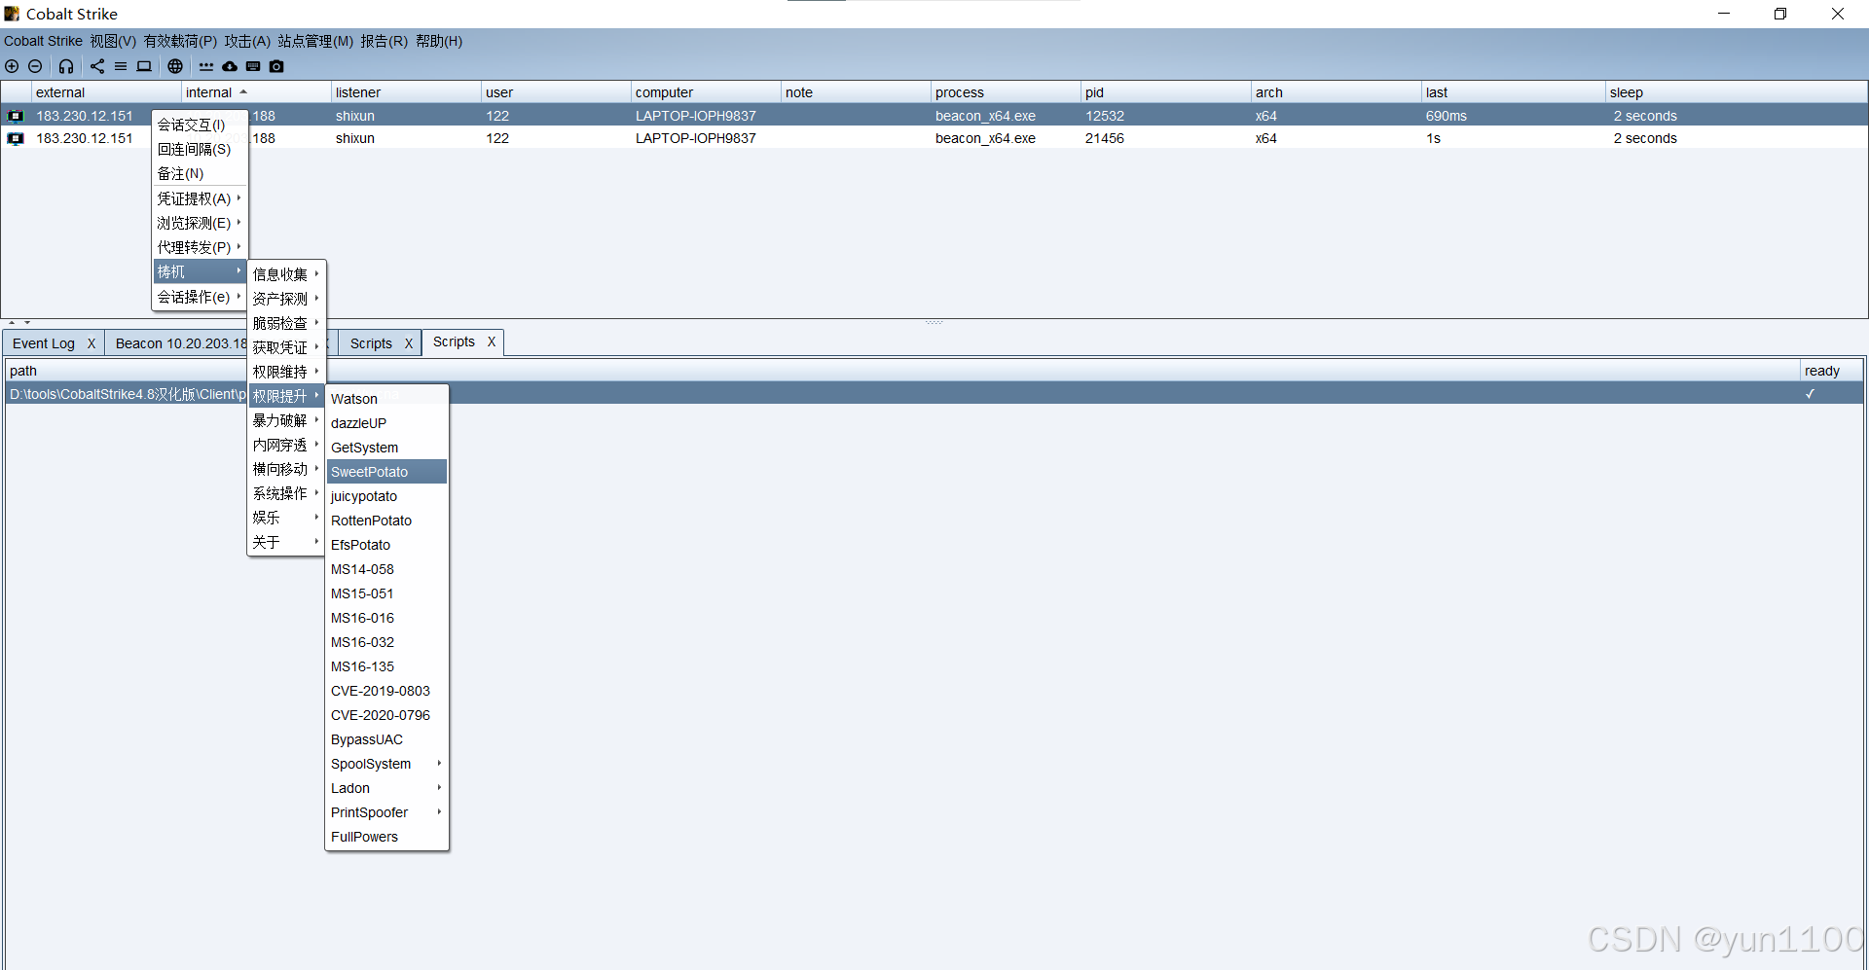The width and height of the screenshot is (1869, 970).
Task: Switch to the Event Log tab
Action: click(x=44, y=343)
